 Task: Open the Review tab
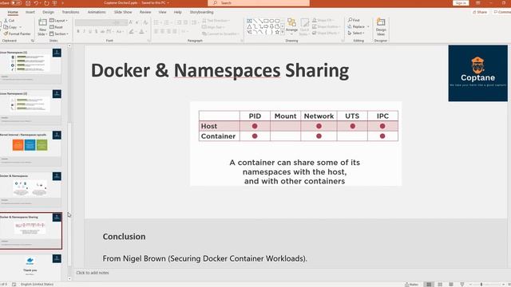click(145, 12)
